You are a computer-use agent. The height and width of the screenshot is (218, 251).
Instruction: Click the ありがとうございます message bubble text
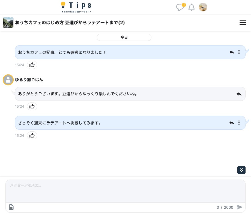[x=78, y=94]
